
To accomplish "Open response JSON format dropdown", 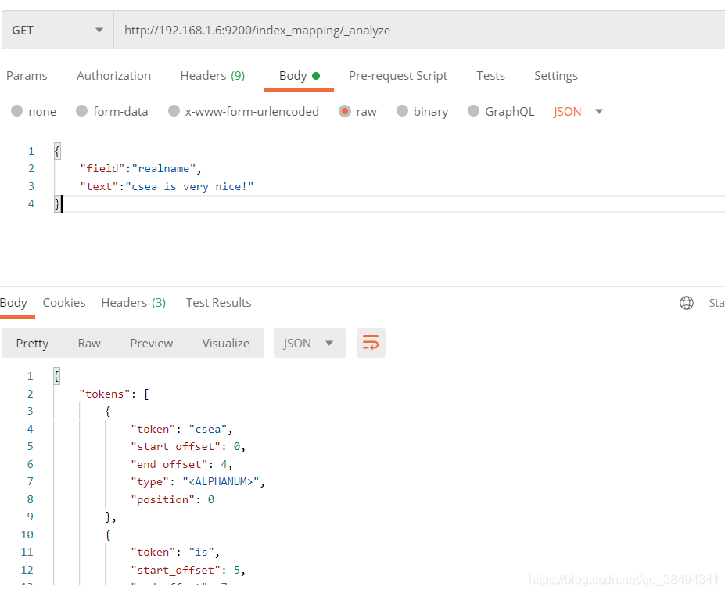I will click(x=309, y=343).
